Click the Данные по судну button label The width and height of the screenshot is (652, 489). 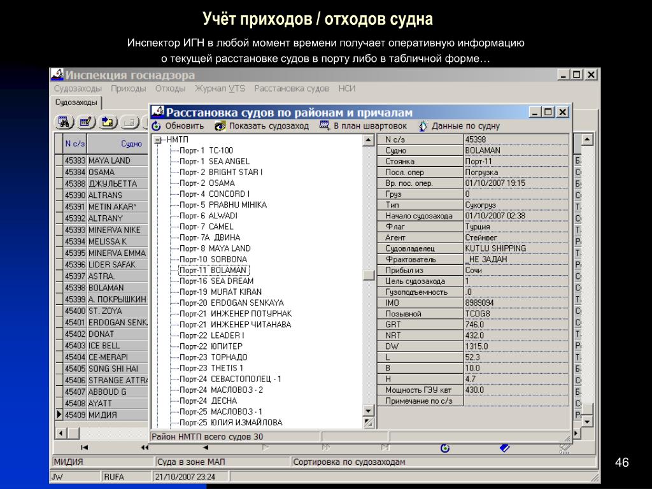coord(465,126)
